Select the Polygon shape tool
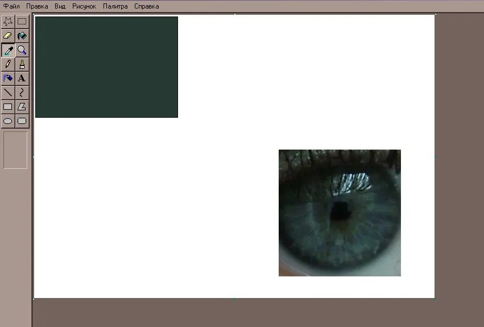Screen dimensions: 484x327 tap(22, 106)
